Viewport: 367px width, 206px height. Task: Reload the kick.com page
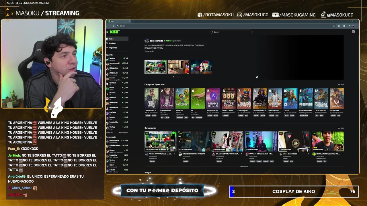pyautogui.click(x=114, y=26)
